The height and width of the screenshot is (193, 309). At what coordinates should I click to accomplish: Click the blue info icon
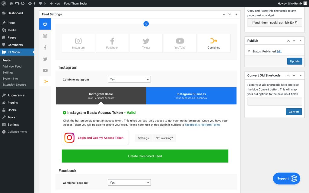(146, 24)
